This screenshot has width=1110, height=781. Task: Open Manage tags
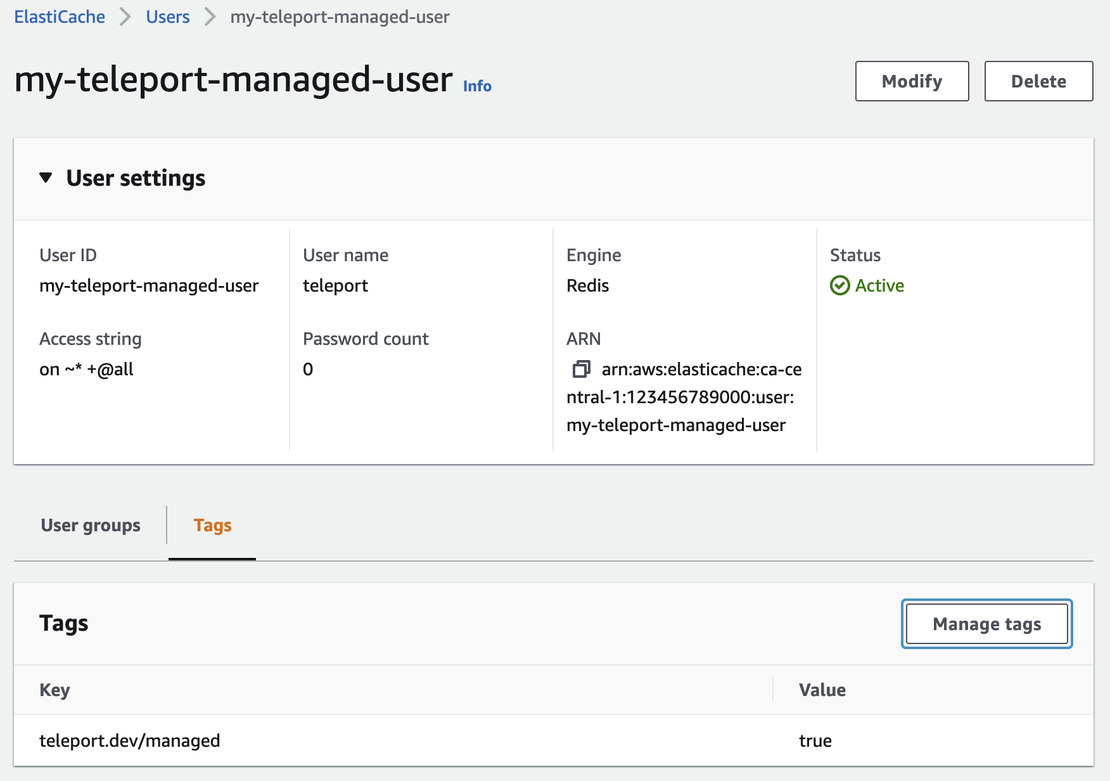pos(986,624)
